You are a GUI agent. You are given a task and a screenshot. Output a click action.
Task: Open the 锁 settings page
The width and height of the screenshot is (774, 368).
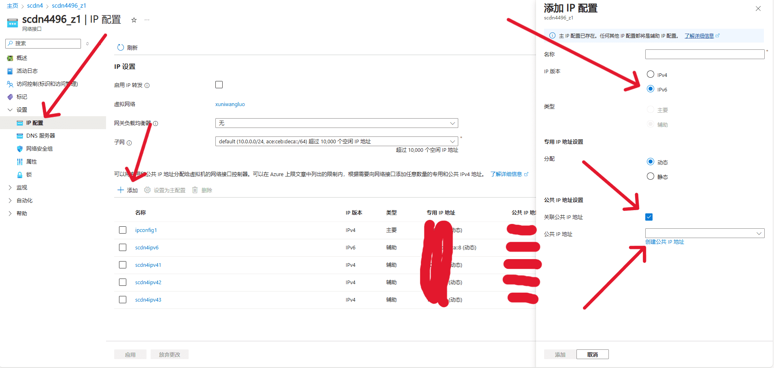[27, 174]
